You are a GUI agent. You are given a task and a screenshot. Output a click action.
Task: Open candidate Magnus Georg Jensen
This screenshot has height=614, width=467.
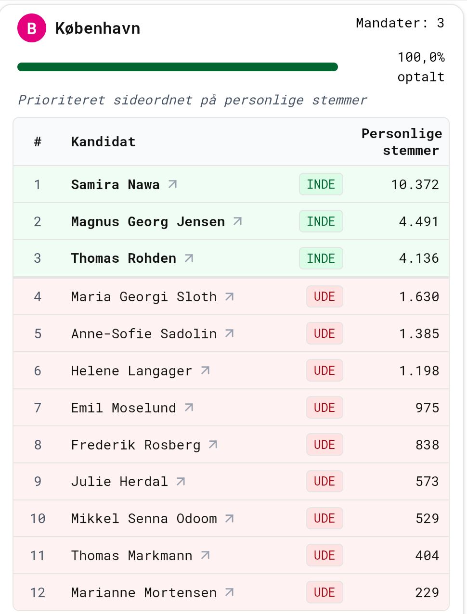point(148,221)
